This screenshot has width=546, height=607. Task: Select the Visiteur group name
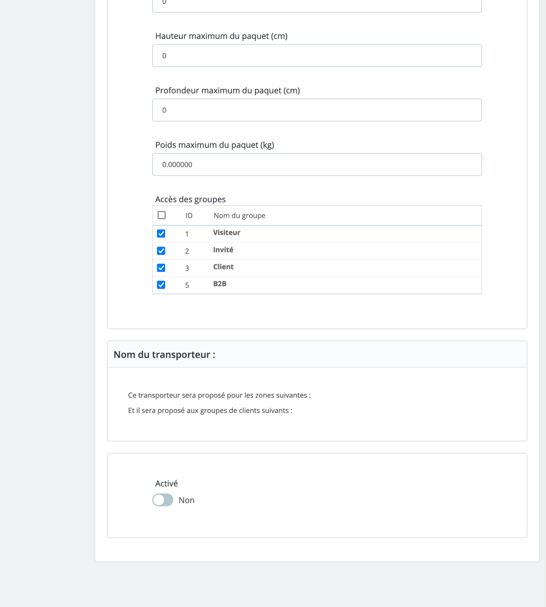(226, 233)
